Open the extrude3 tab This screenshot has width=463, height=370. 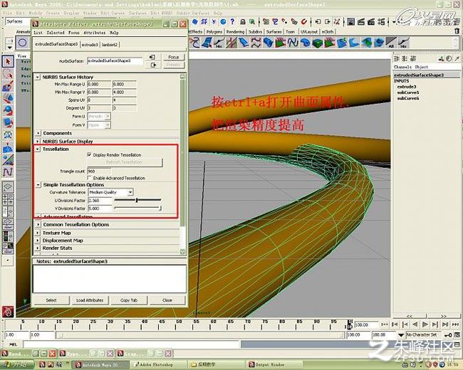(x=90, y=45)
